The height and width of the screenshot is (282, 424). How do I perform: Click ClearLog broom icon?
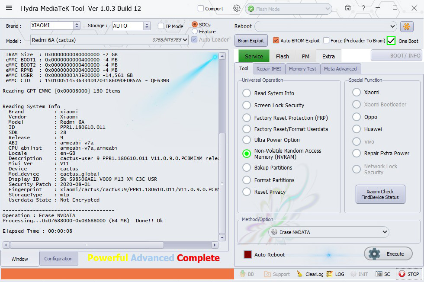tap(300, 274)
